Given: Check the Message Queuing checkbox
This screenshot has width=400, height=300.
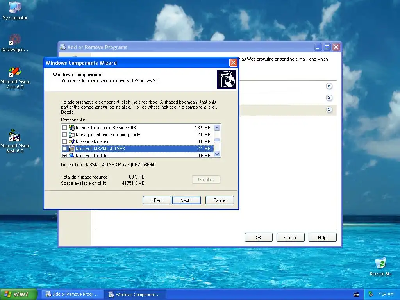Looking at the screenshot, I should coord(64,141).
